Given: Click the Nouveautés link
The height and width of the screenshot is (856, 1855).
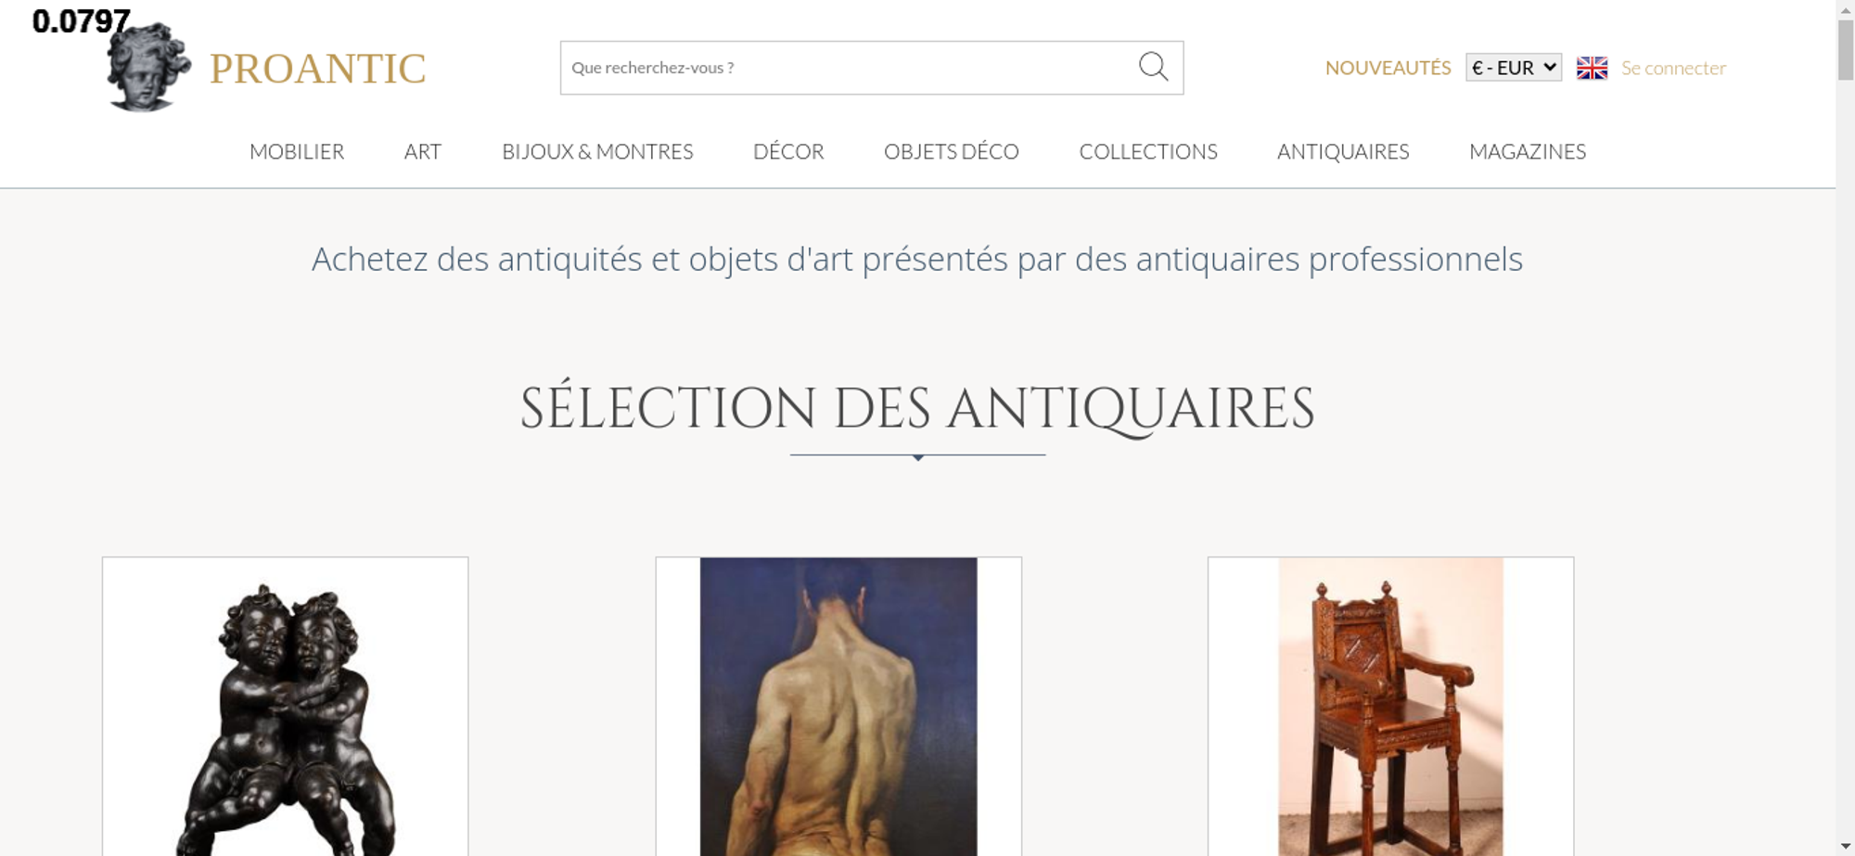Looking at the screenshot, I should [x=1388, y=68].
